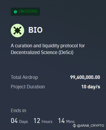Click the Binance diamond watermark icon
Screen dimensions: 106x130
(74, 126)
